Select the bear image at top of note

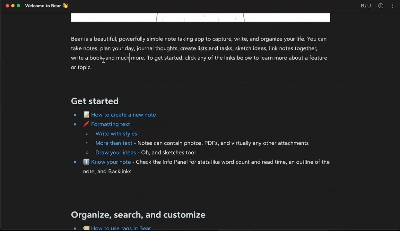pos(200,17)
